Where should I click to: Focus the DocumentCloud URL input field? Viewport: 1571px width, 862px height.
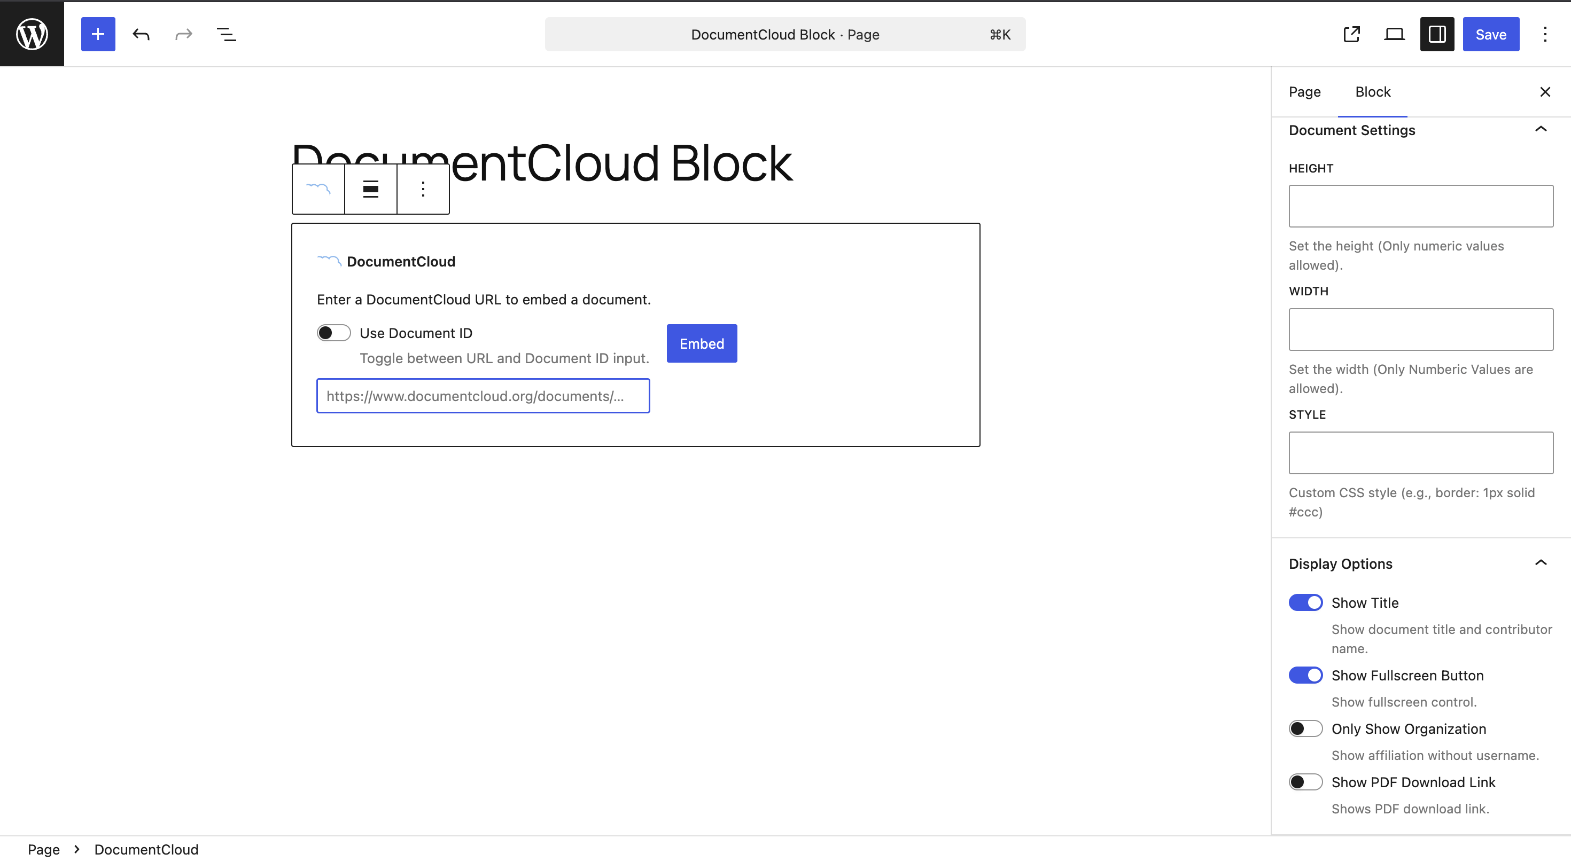click(x=483, y=396)
